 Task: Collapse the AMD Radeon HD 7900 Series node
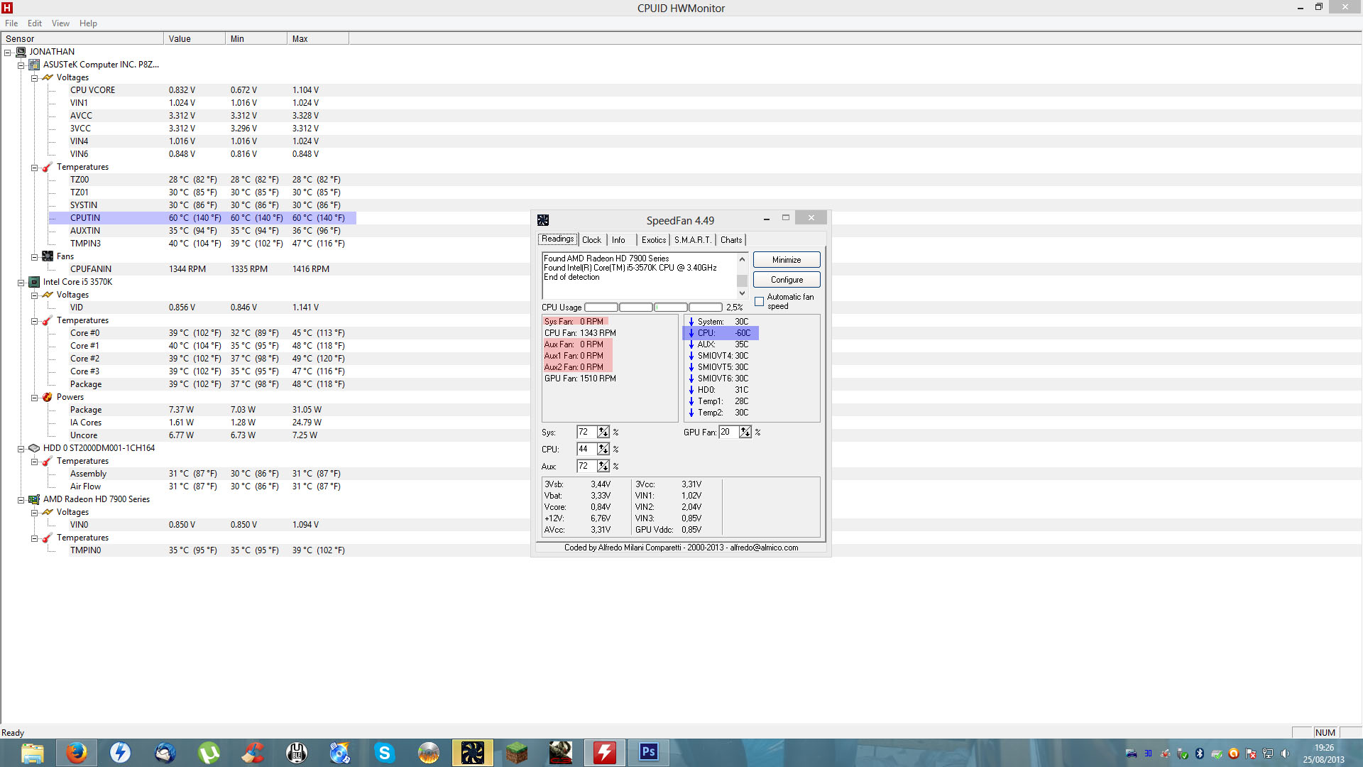point(21,499)
